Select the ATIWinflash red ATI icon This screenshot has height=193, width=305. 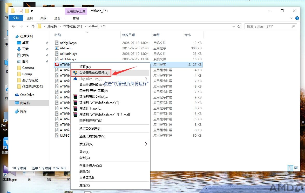57,64
